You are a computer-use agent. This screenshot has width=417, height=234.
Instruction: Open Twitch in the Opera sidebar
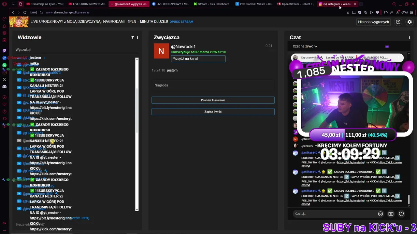point(4,51)
